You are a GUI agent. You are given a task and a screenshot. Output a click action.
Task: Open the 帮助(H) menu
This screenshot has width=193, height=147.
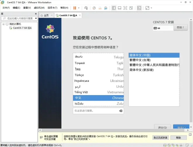coord(64,8)
